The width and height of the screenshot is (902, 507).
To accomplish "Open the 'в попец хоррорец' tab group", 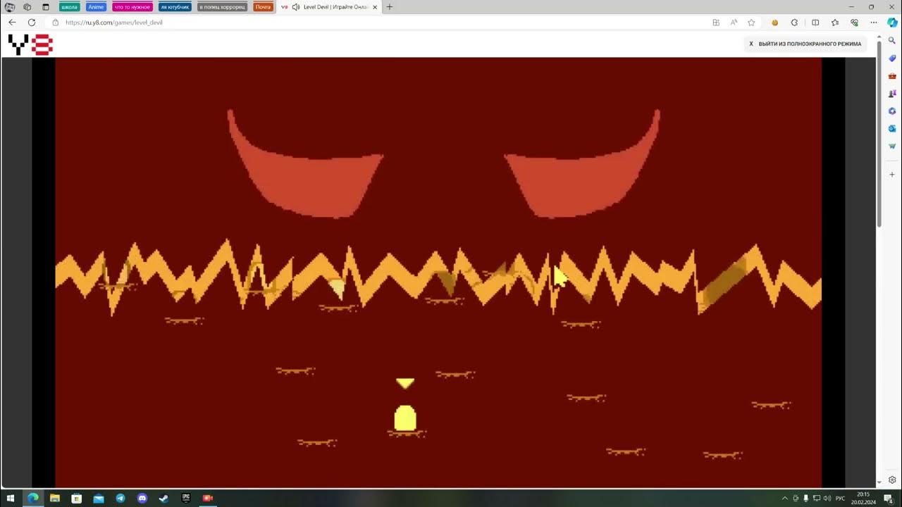I will pyautogui.click(x=222, y=7).
